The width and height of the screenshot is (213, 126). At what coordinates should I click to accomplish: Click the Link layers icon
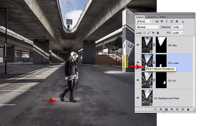155,109
